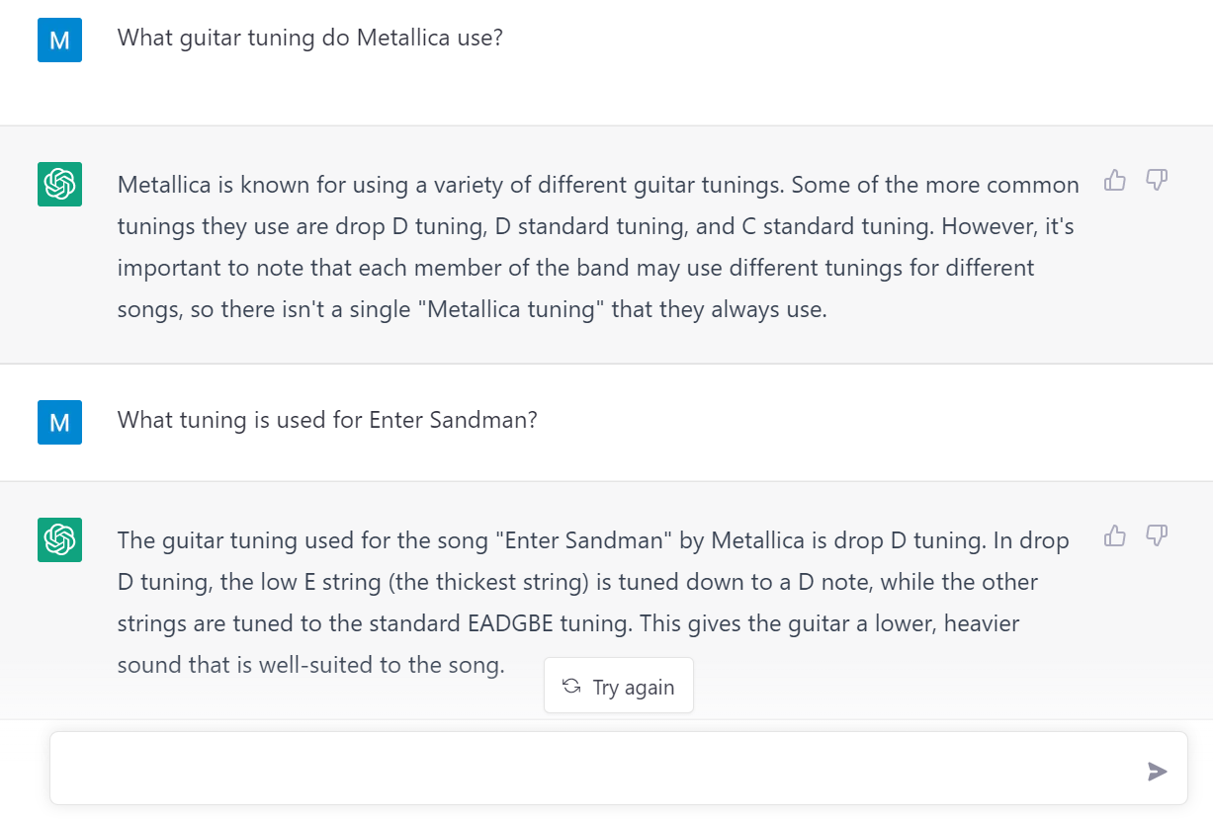
Task: Click the Try again button
Action: tap(619, 687)
